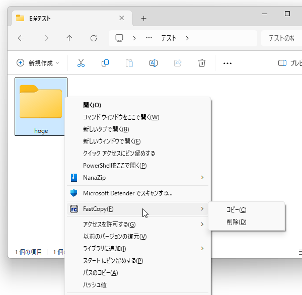Click the NanaZip archive icon
The image size is (302, 295).
(x=74, y=178)
